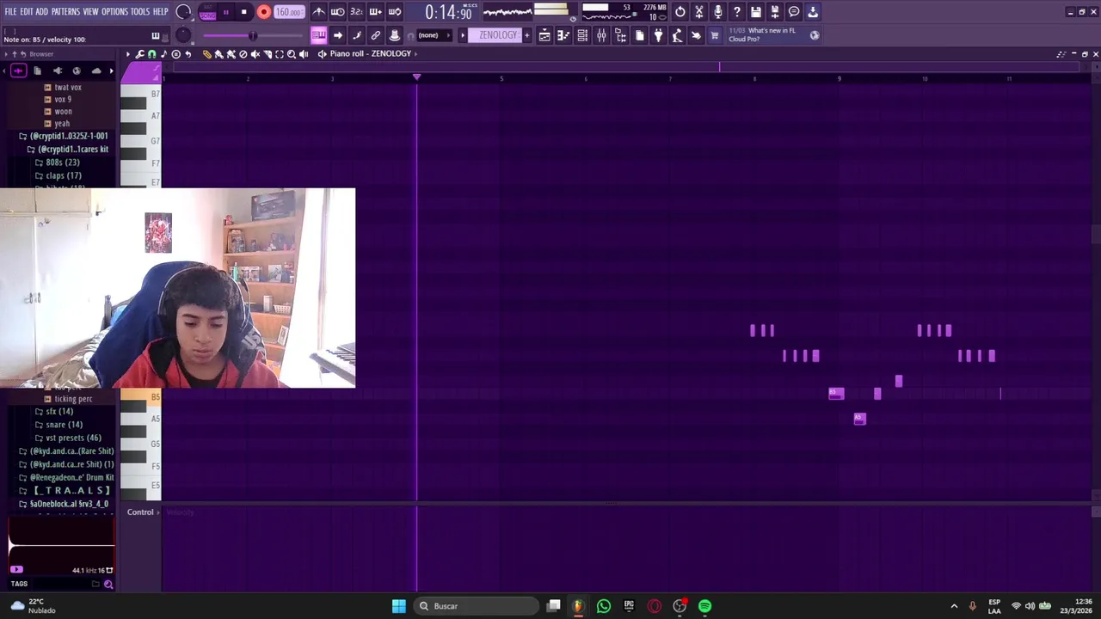
Task: Toggle loop recording icon
Action: [395, 12]
